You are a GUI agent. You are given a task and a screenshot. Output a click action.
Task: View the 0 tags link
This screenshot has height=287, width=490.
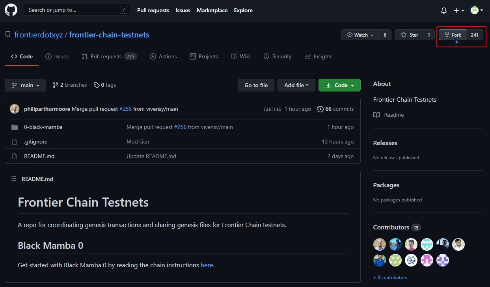(x=105, y=85)
